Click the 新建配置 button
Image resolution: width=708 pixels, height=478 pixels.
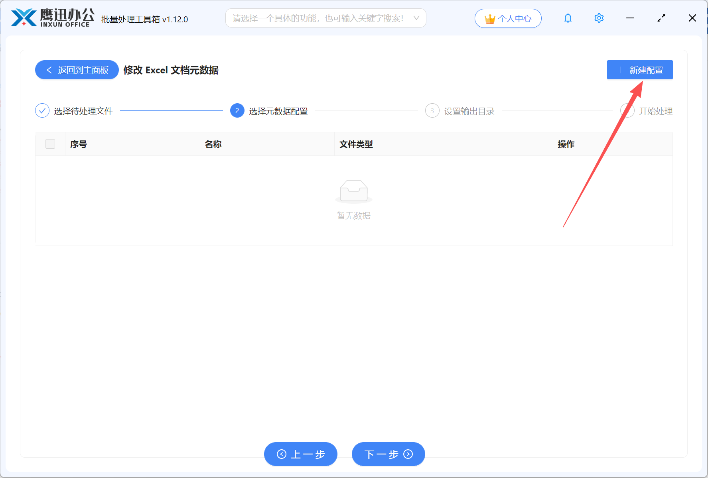click(x=639, y=70)
